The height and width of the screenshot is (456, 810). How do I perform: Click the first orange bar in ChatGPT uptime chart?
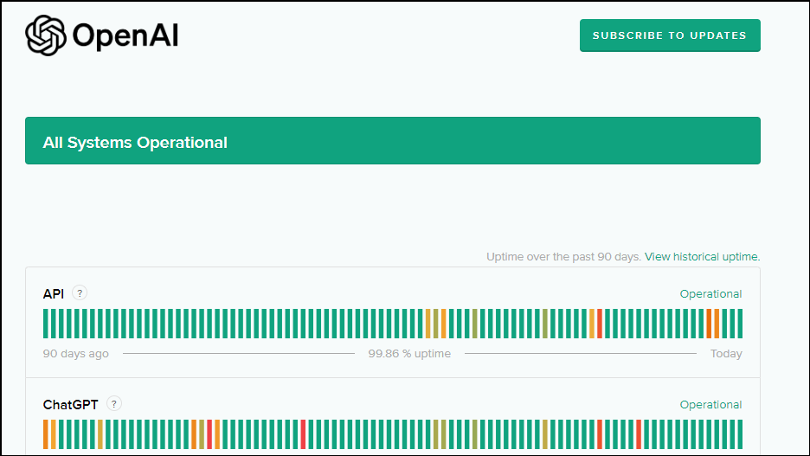tap(46, 434)
